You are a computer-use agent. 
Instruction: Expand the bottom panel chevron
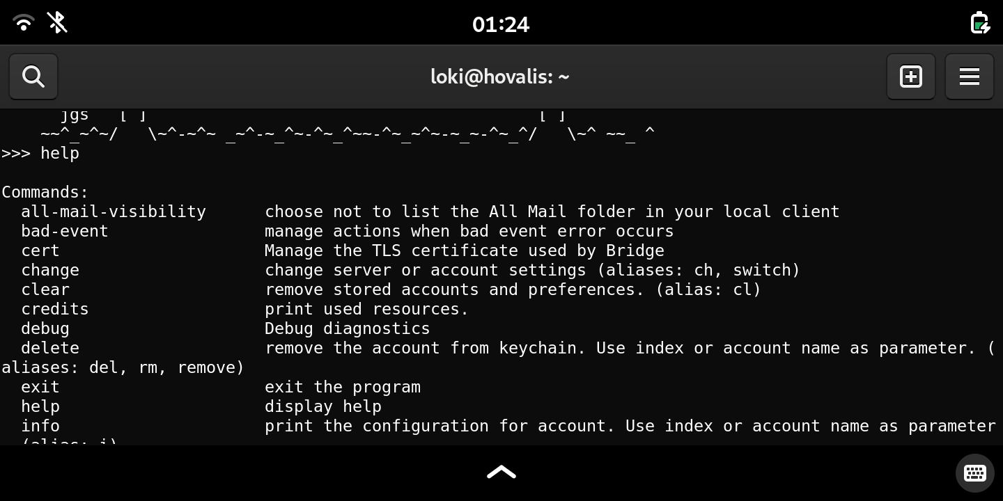(501, 472)
